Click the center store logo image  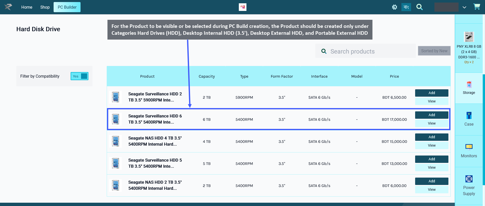243,7
